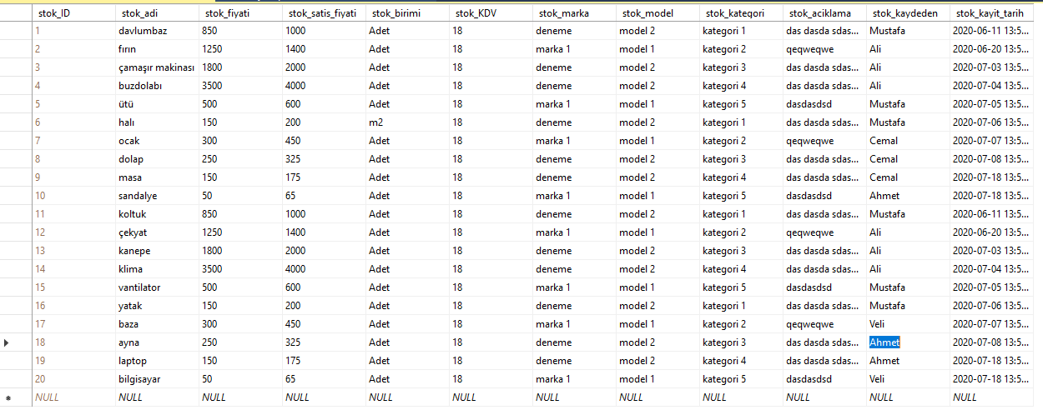This screenshot has height=415, width=1043.
Task: Click the price '3500' in buzdolabı row
Action: [x=240, y=86]
